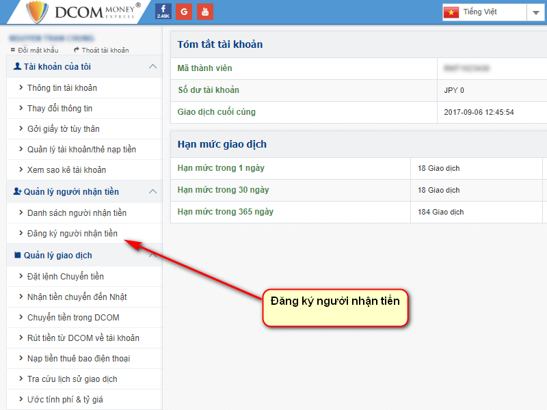The image size is (547, 410).
Task: Click the Facebook icon in header
Action: click(163, 12)
